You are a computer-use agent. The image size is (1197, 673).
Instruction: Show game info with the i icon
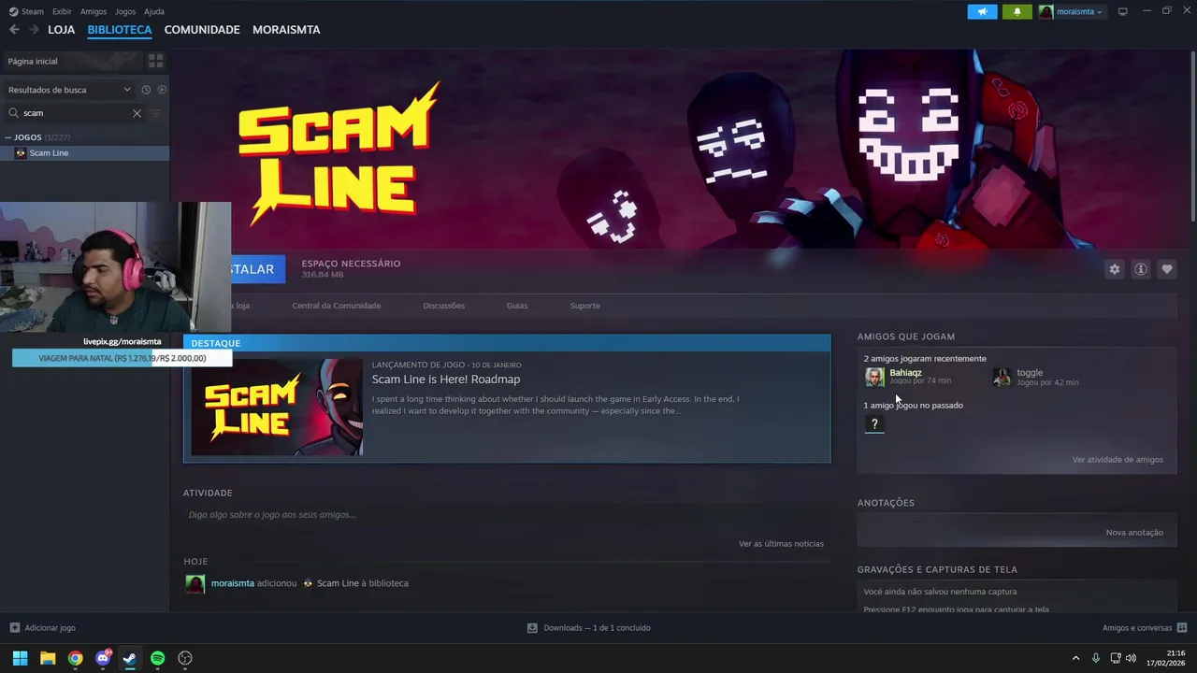1140,269
